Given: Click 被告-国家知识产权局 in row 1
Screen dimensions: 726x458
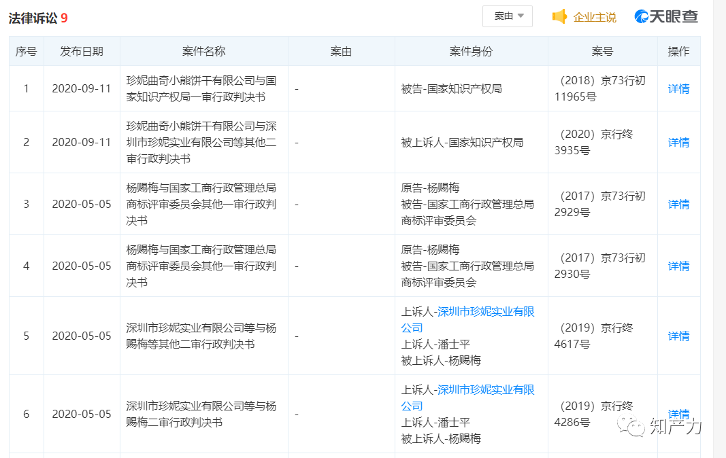Looking at the screenshot, I should tap(451, 89).
